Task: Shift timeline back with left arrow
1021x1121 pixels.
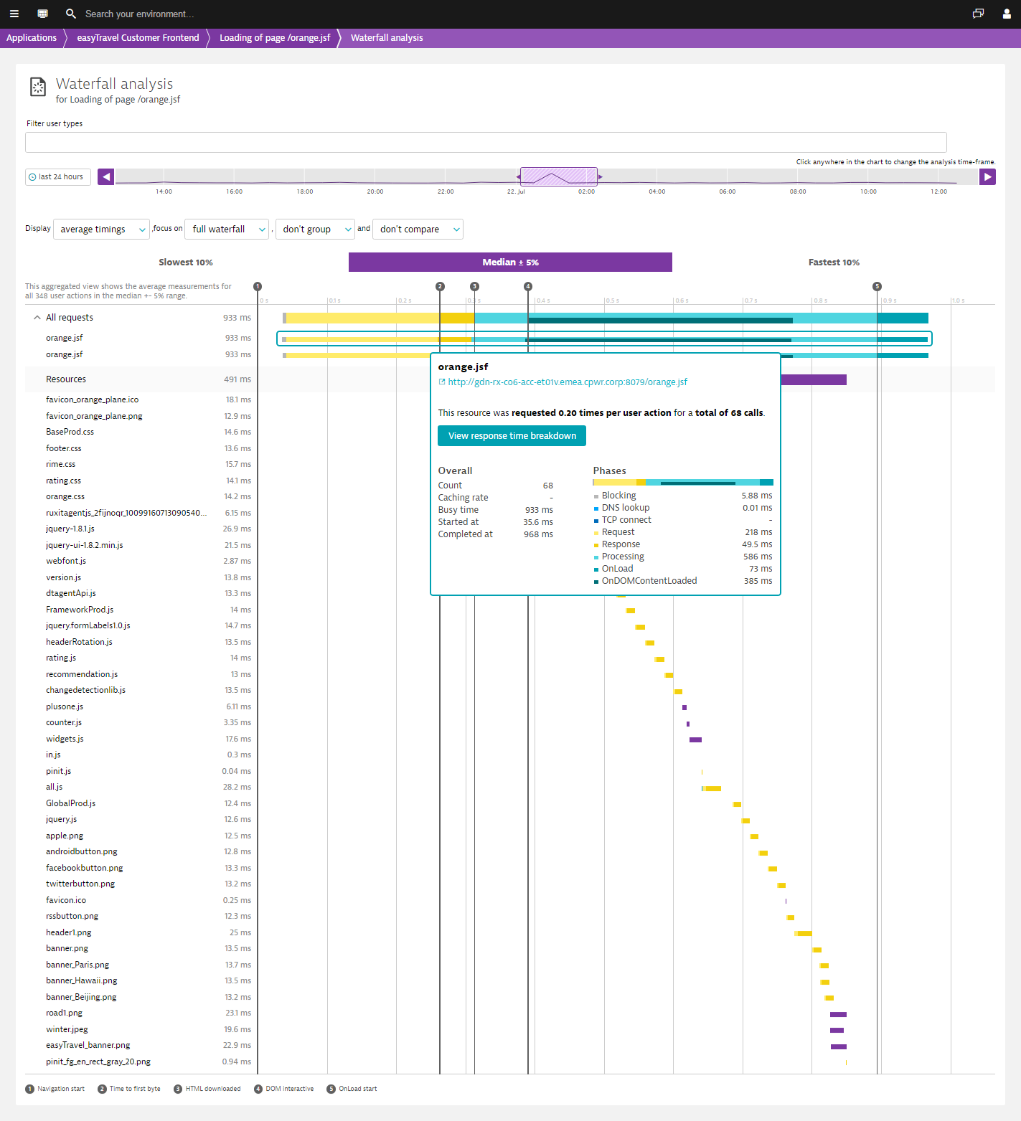Action: 105,176
